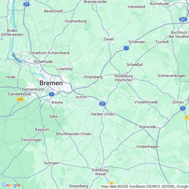Select the Rotenburg (Wümme) label
Image resolution: width=189 pixels, height=189 pixels.
point(123,78)
